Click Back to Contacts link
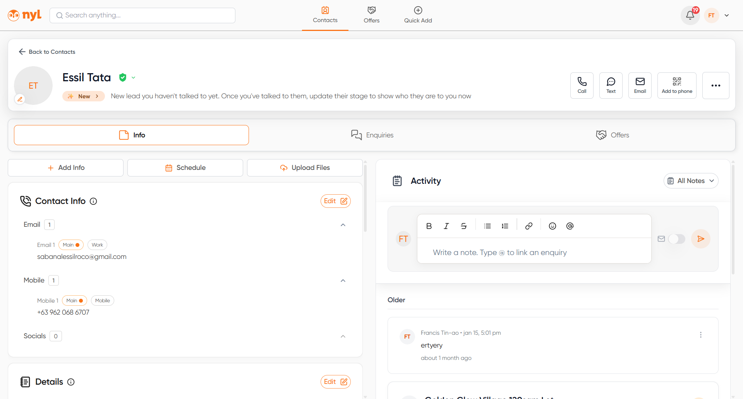This screenshot has width=743, height=399. pyautogui.click(x=47, y=52)
